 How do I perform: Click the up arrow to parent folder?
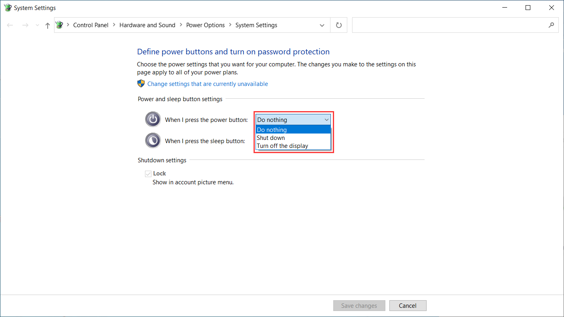pyautogui.click(x=47, y=25)
